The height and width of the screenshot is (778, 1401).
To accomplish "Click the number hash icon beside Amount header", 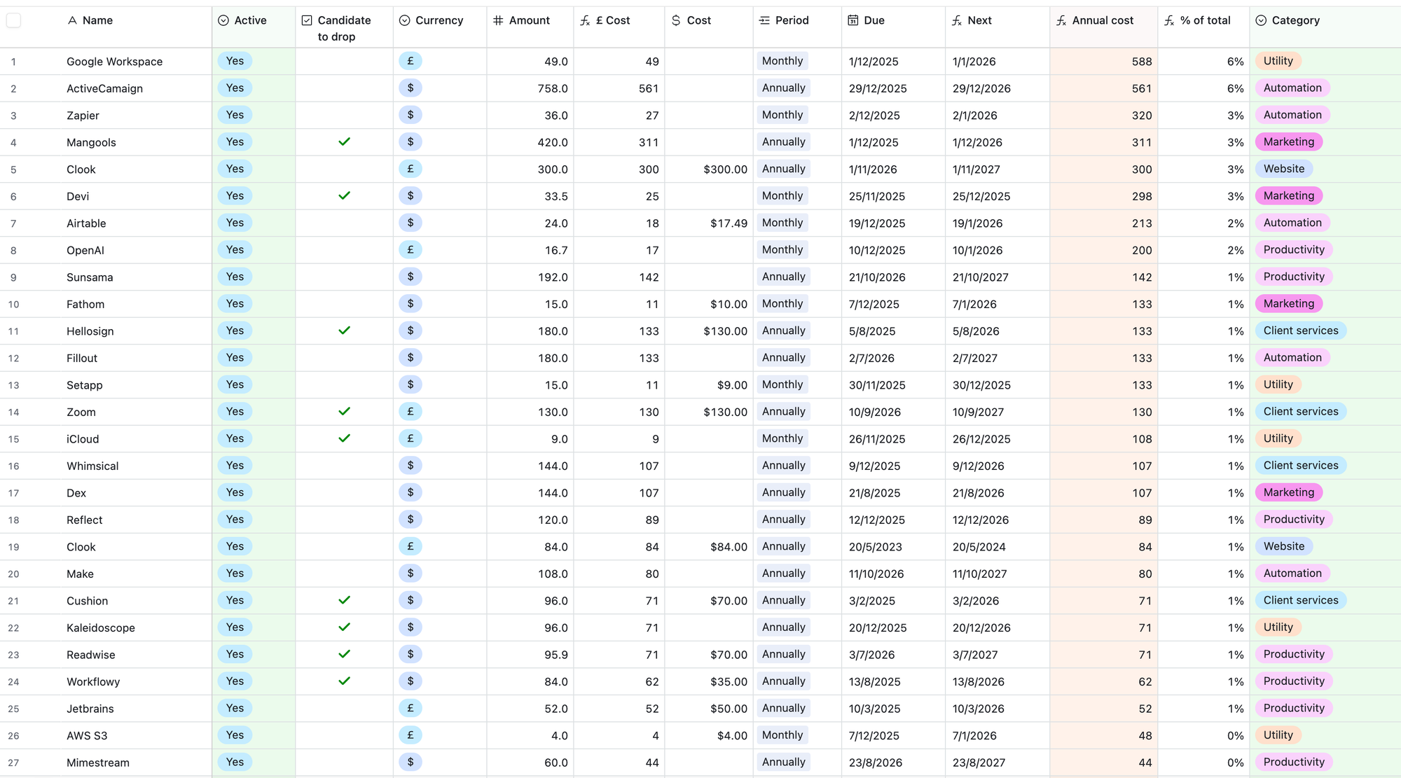I will point(498,20).
